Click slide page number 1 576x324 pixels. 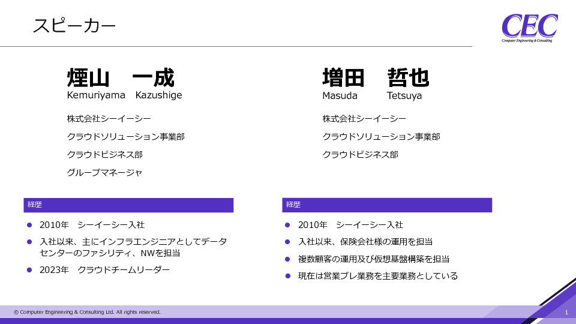click(566, 313)
